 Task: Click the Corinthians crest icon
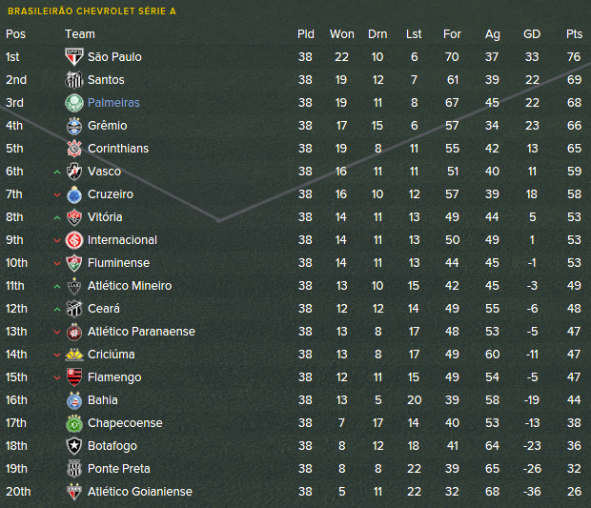[73, 149]
